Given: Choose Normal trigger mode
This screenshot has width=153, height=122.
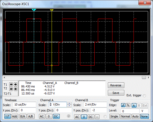Looking at the screenshot, I should coord(125,116).
